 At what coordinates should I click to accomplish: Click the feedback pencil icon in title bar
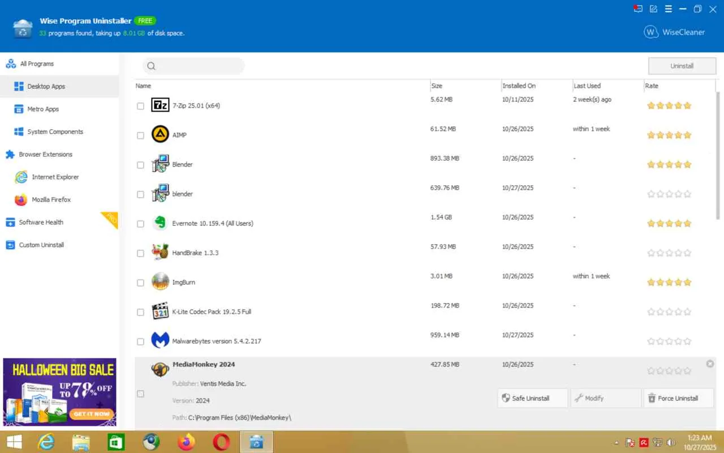[x=654, y=9]
